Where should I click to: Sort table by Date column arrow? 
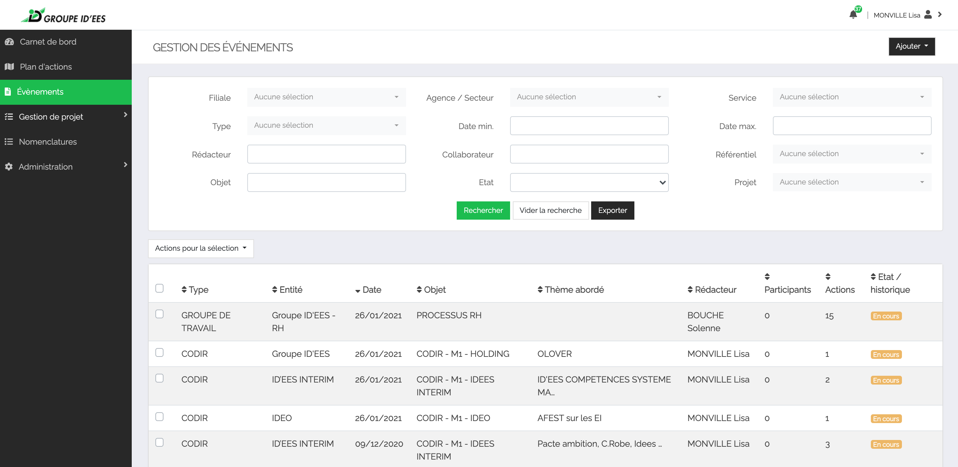tap(357, 291)
